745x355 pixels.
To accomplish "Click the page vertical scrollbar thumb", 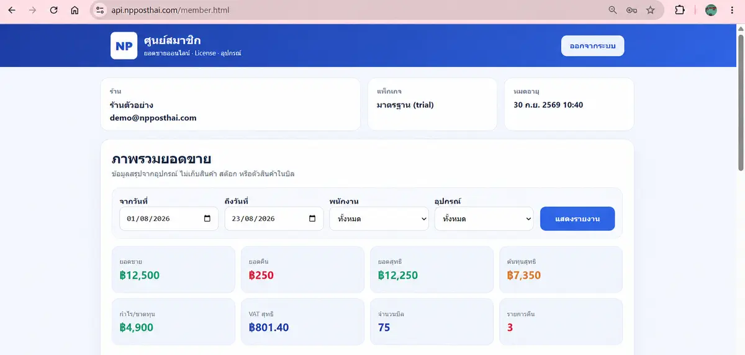I will 740,102.
